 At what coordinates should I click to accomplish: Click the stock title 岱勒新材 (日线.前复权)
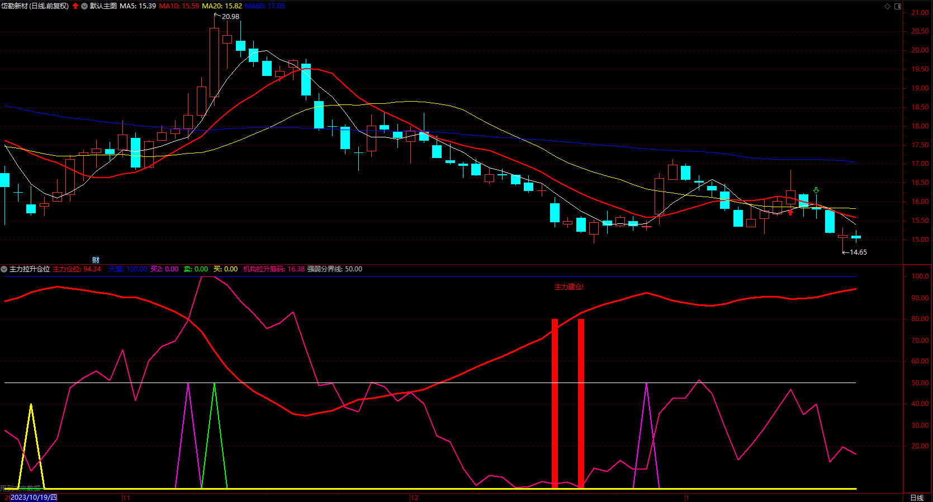pyautogui.click(x=35, y=6)
